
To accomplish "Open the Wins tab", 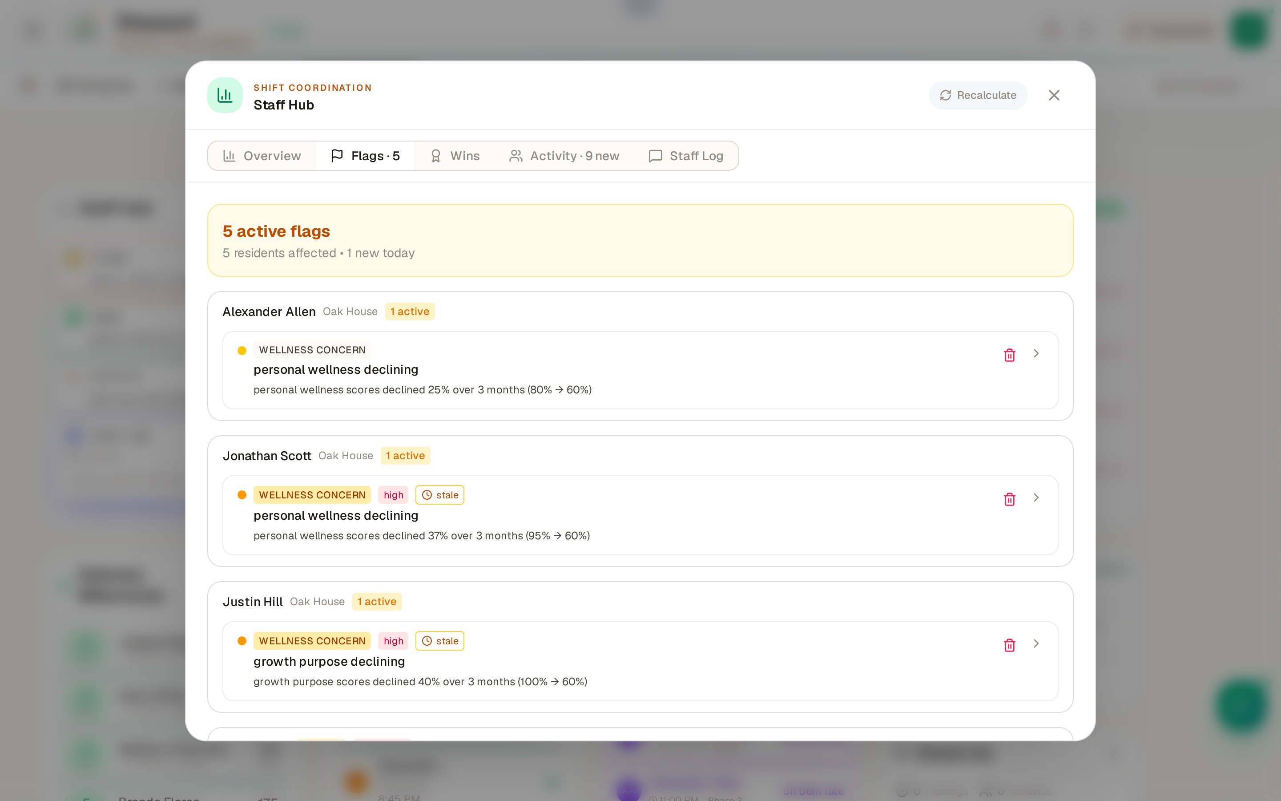I will [455, 156].
